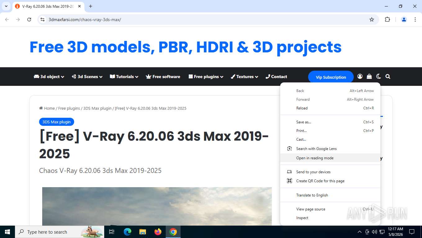Select the V-Ray 6.20.06 3ds Max tab
Screen dimensions: 422x238
coord(48,6)
